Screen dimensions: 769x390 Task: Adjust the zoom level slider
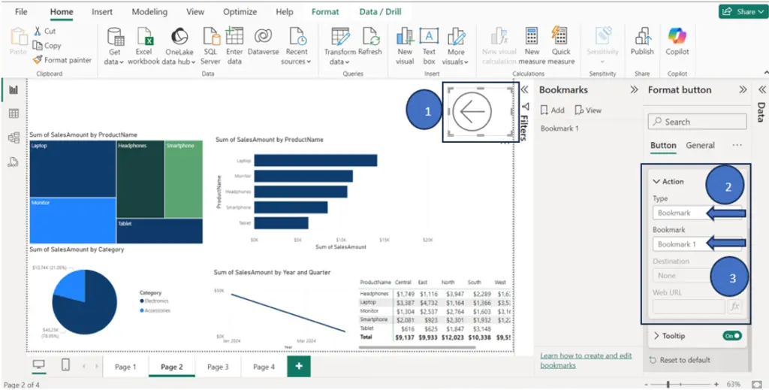(668, 385)
